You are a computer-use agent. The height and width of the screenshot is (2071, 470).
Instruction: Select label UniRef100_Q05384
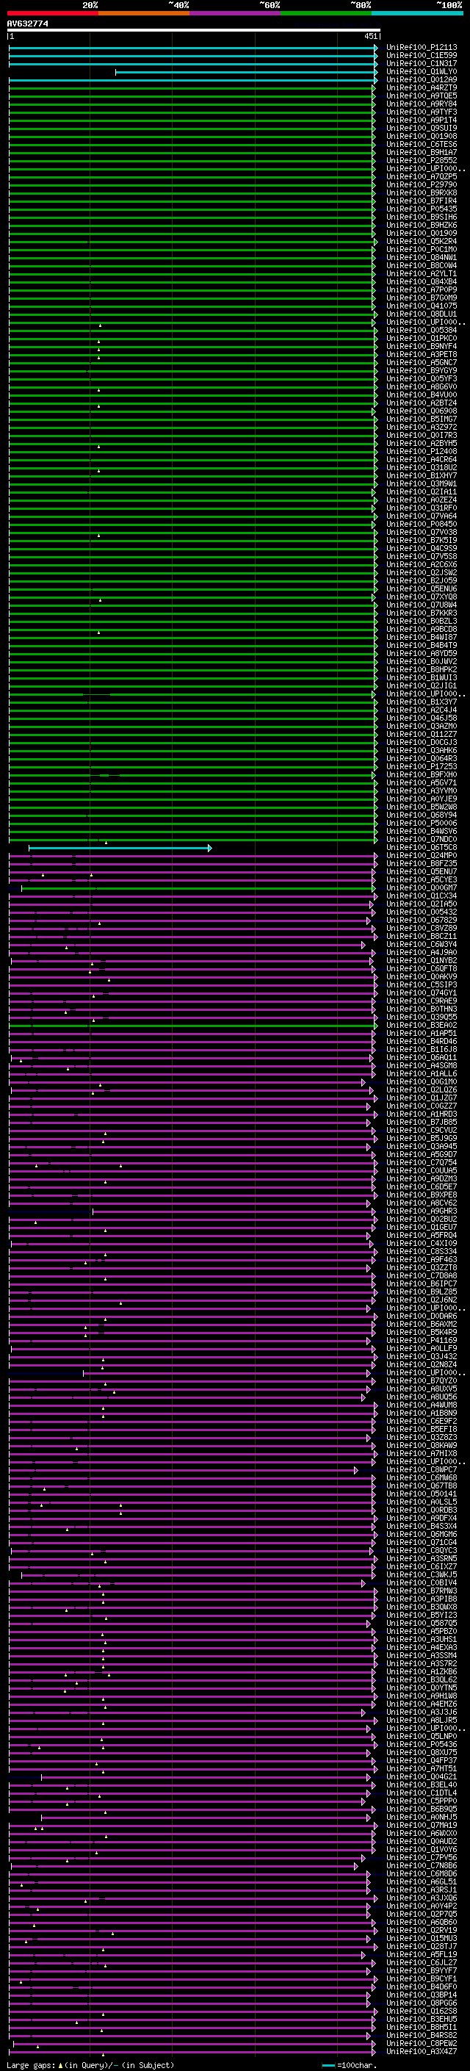(x=422, y=330)
